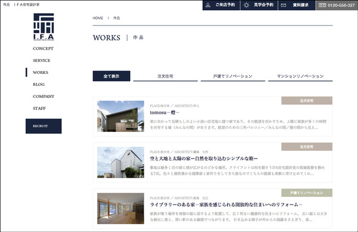
Task: Open 空と大地と太陽の家 thumbnail
Action: point(121,162)
